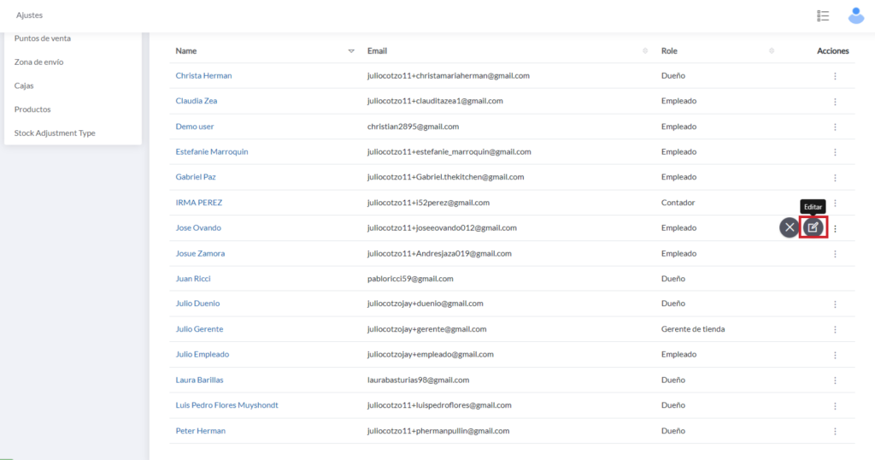Open Estefanie Marroquin user link

(212, 152)
